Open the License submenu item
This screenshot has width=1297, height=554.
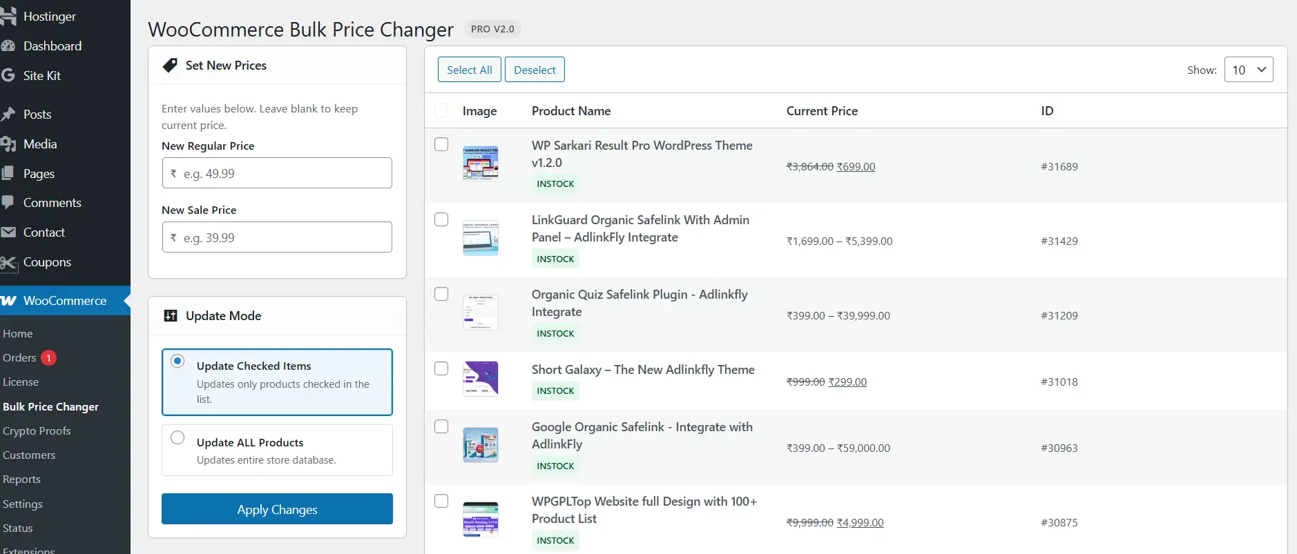point(21,382)
